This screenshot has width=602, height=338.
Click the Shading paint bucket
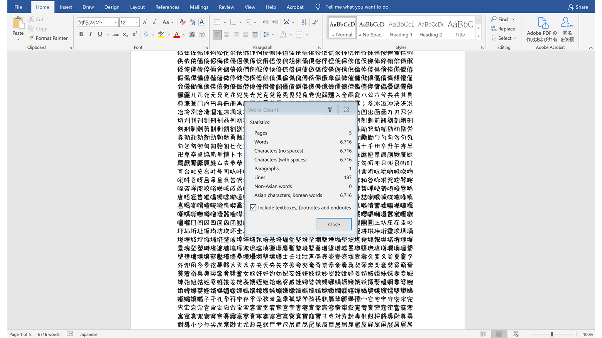point(284,34)
